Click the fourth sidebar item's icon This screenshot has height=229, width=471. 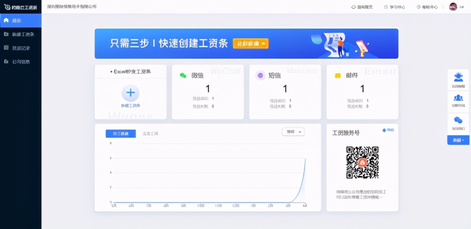tap(6, 61)
